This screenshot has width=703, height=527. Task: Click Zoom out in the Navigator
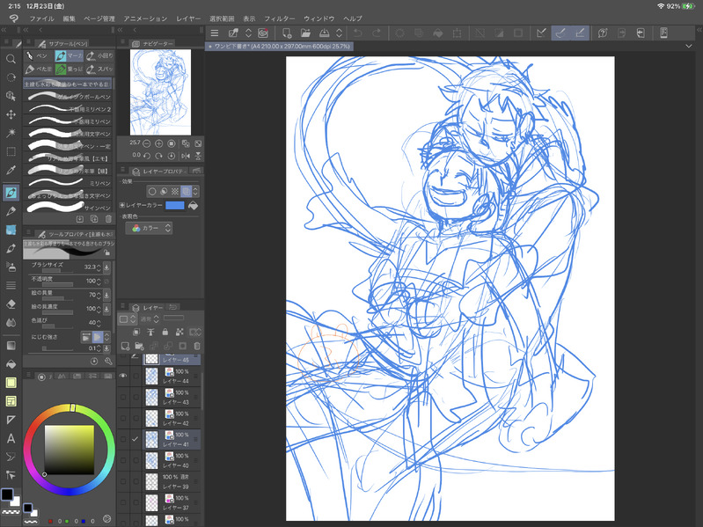click(x=146, y=143)
